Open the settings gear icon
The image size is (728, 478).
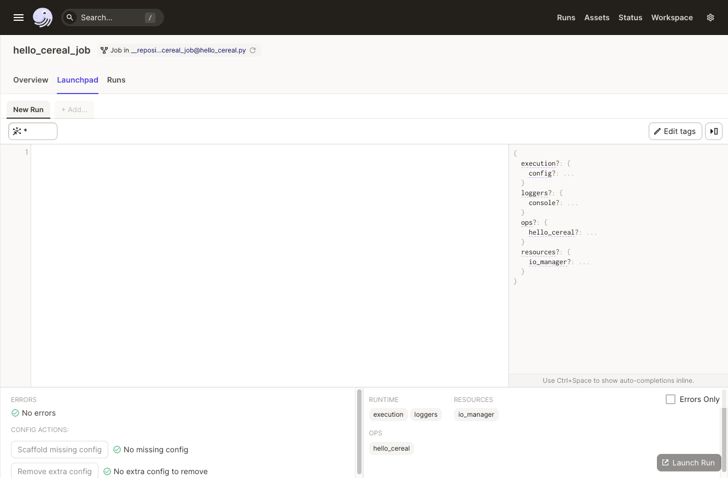[710, 18]
